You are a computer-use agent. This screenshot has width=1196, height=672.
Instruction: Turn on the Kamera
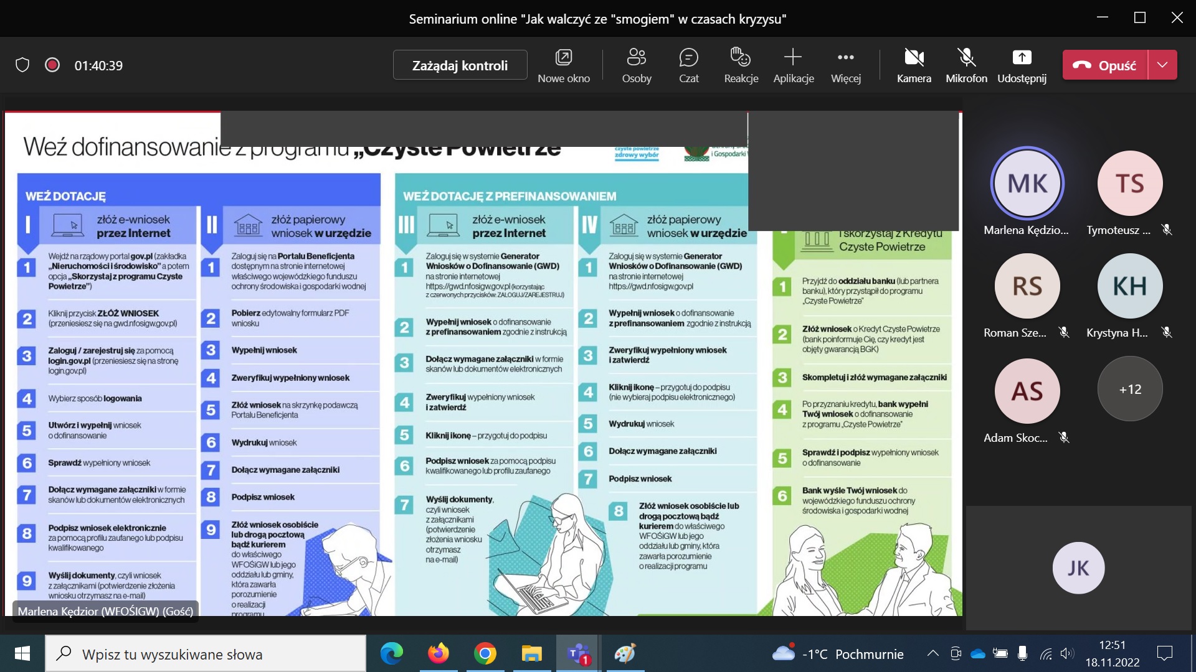(x=914, y=65)
